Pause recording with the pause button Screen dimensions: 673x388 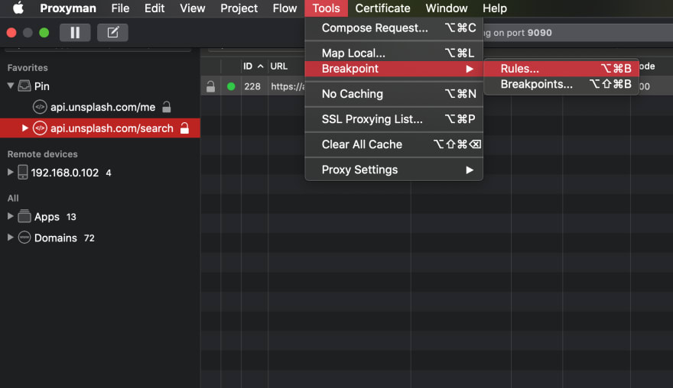[x=75, y=33]
